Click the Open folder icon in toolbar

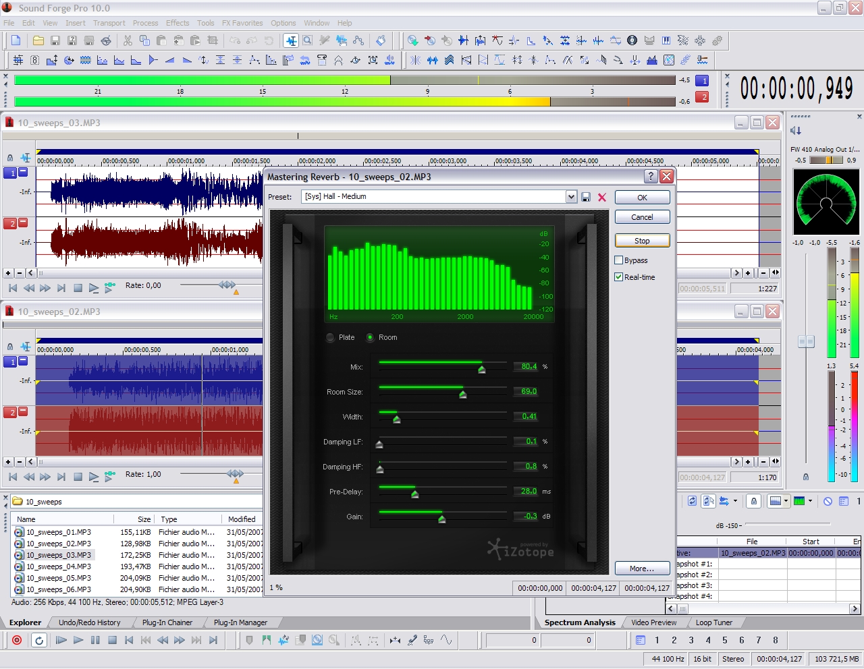point(38,40)
